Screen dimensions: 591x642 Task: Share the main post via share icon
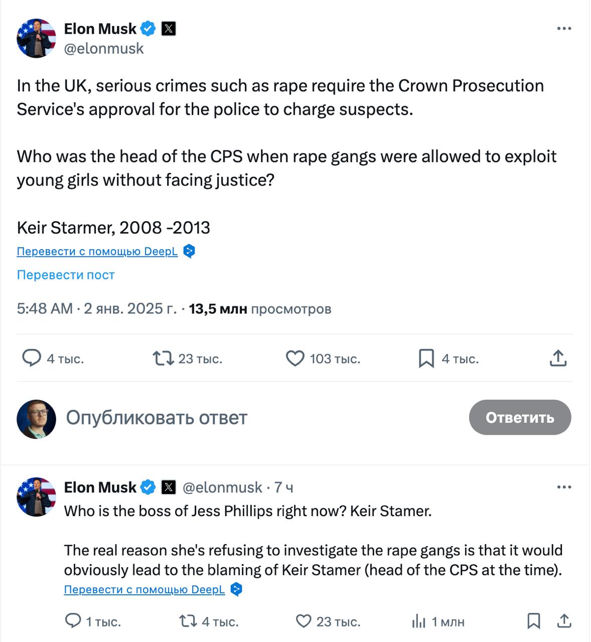[x=558, y=358]
